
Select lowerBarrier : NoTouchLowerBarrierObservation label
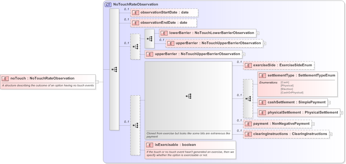pyautogui.click(x=212, y=33)
